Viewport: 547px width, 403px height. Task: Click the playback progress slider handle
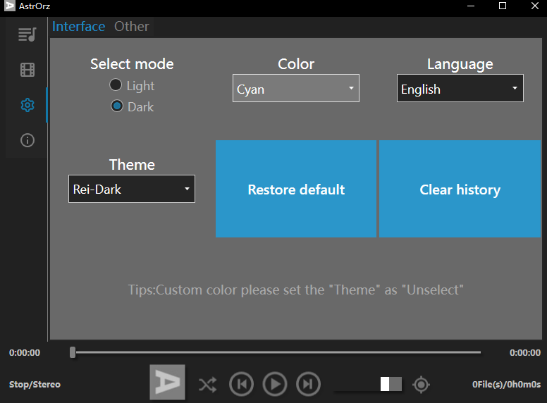point(73,352)
